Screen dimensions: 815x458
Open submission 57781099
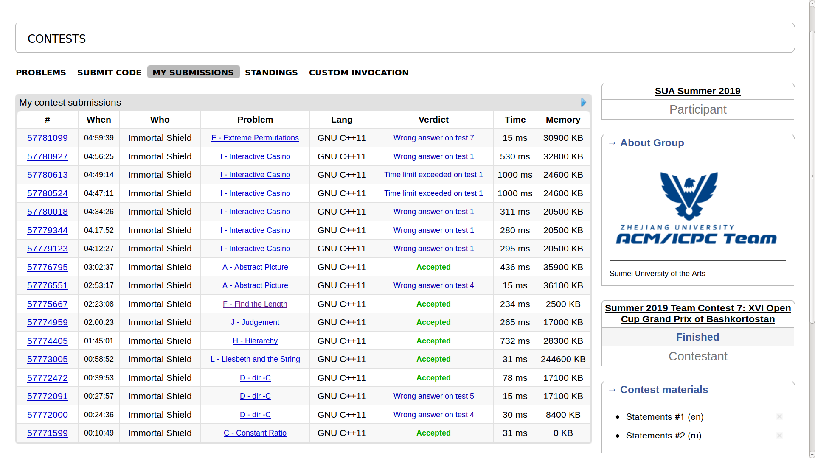pyautogui.click(x=48, y=138)
